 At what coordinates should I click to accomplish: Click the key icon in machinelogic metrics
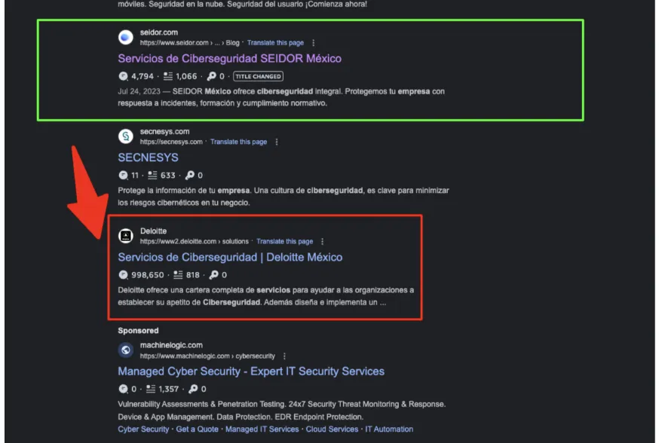(x=193, y=389)
